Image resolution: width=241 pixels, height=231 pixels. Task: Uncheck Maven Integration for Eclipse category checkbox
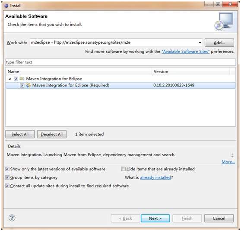pyautogui.click(x=16, y=79)
